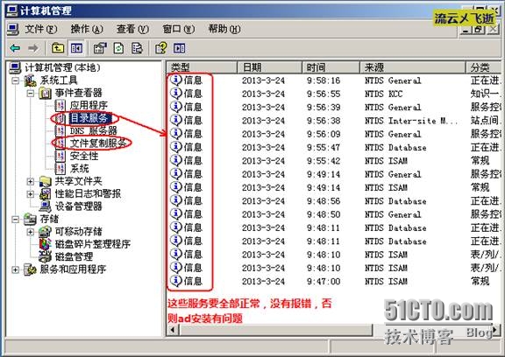
Task: Select the NTDS General event at 9:56:39
Action: click(x=334, y=108)
